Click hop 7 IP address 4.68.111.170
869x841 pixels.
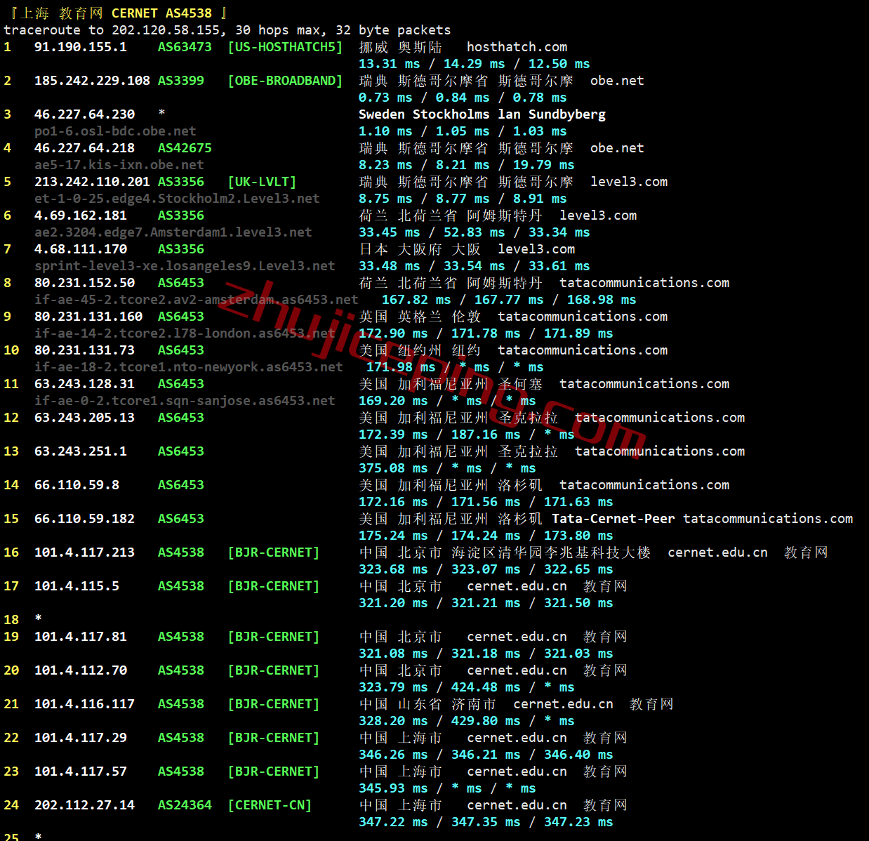pyautogui.click(x=81, y=249)
